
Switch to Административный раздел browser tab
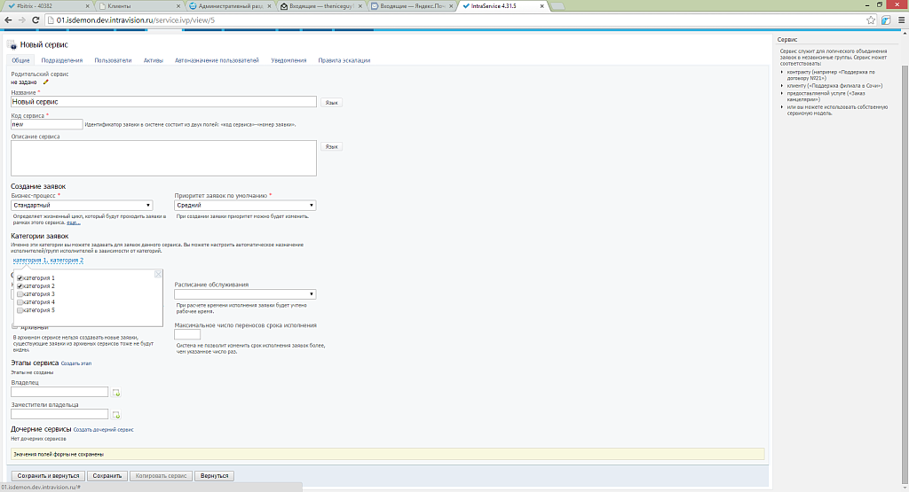[229, 6]
